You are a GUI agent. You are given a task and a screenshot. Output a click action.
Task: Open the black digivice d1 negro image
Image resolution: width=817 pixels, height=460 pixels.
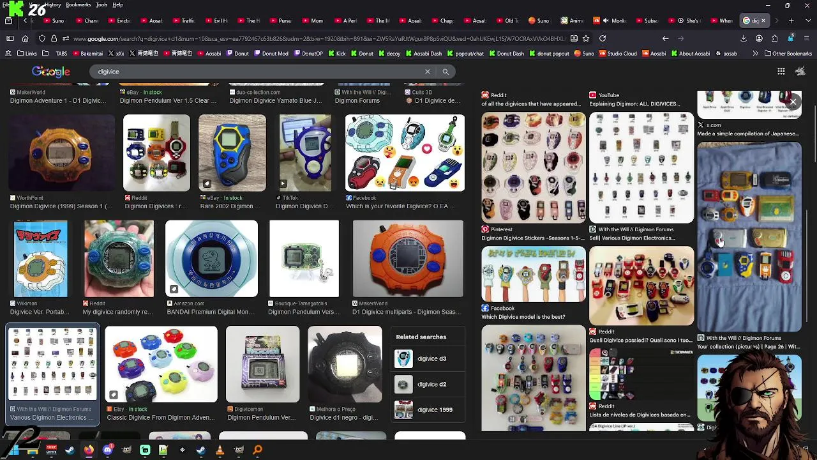345,364
